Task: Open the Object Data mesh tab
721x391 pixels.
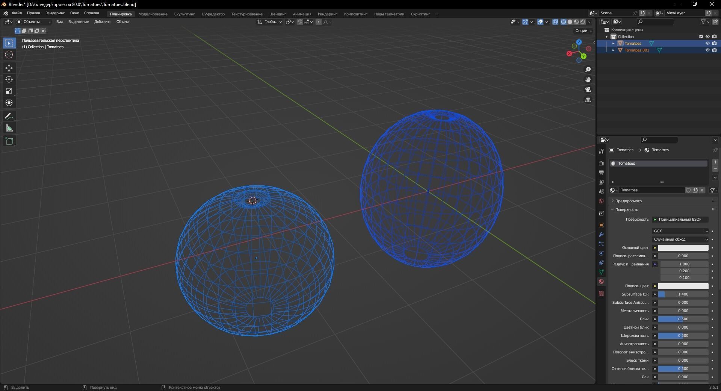Action: [601, 272]
